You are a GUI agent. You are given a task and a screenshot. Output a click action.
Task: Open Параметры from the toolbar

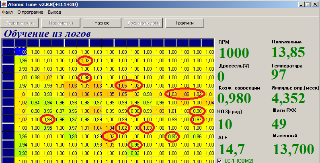click(61, 23)
